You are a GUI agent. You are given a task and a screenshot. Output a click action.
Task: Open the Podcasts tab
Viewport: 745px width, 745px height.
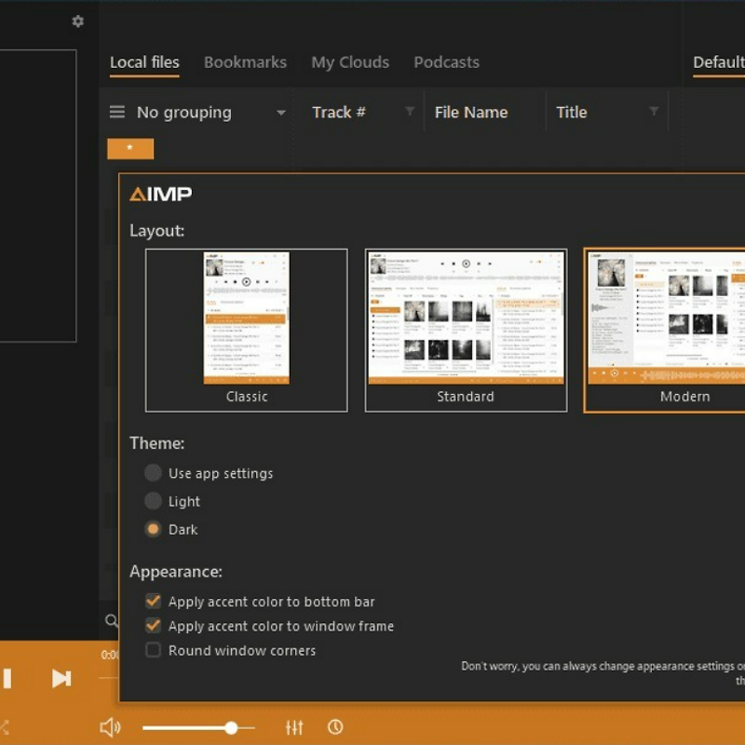(446, 62)
